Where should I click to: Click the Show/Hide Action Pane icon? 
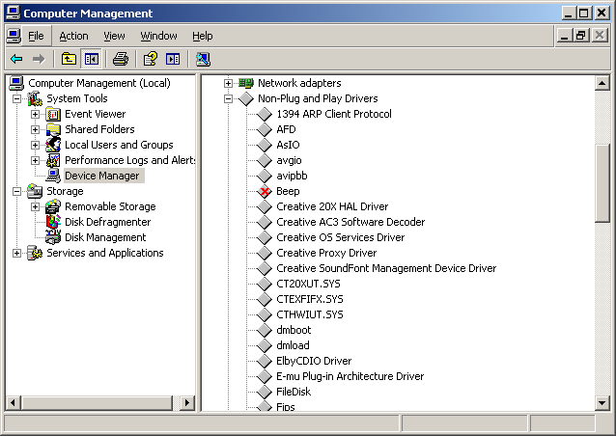[x=173, y=59]
